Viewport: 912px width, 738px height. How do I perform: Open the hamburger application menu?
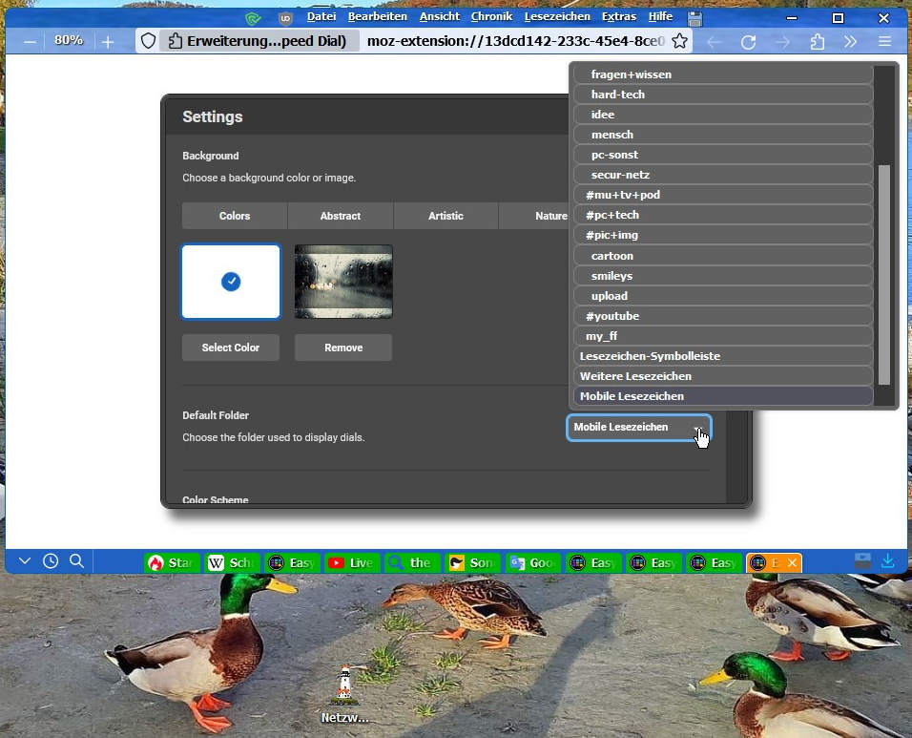click(x=884, y=42)
